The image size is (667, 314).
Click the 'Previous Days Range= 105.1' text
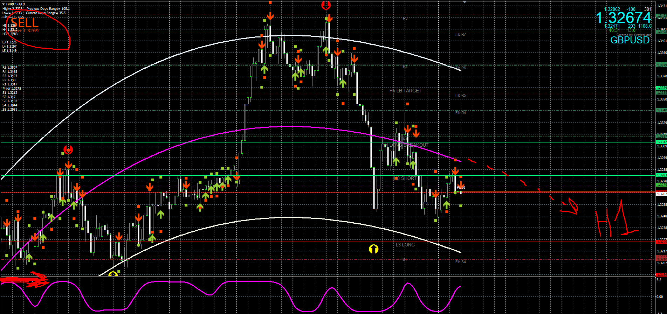[48, 9]
